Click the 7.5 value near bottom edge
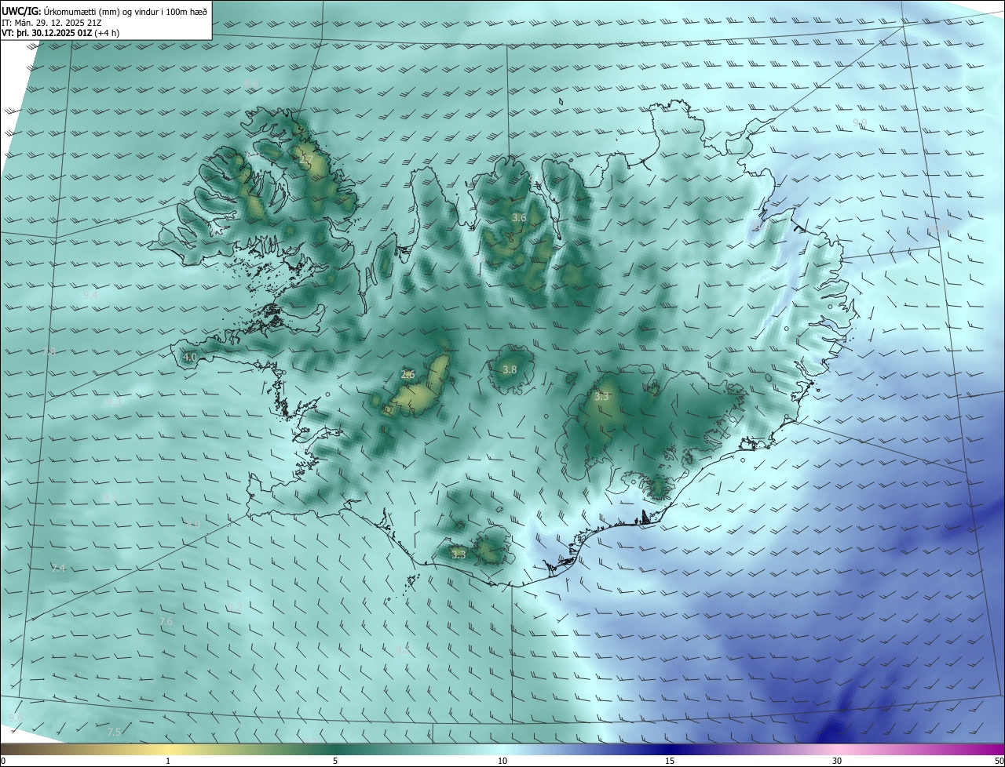 pos(114,732)
